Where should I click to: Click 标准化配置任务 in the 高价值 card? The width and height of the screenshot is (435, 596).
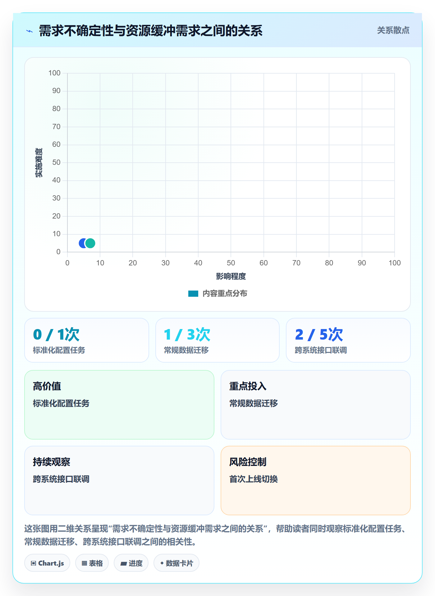coord(61,403)
